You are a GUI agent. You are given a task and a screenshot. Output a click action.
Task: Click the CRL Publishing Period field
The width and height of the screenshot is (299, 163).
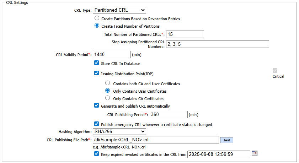tap(169, 114)
